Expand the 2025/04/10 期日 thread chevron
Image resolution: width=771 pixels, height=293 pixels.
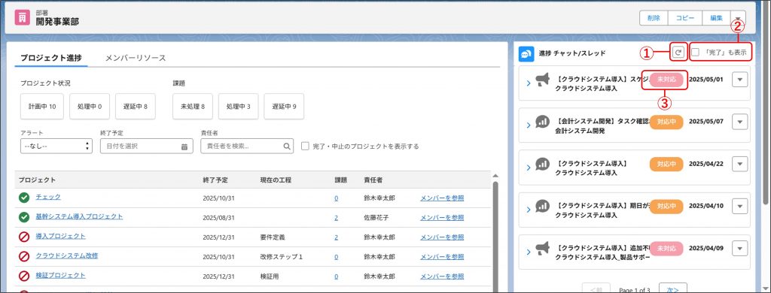coord(529,210)
